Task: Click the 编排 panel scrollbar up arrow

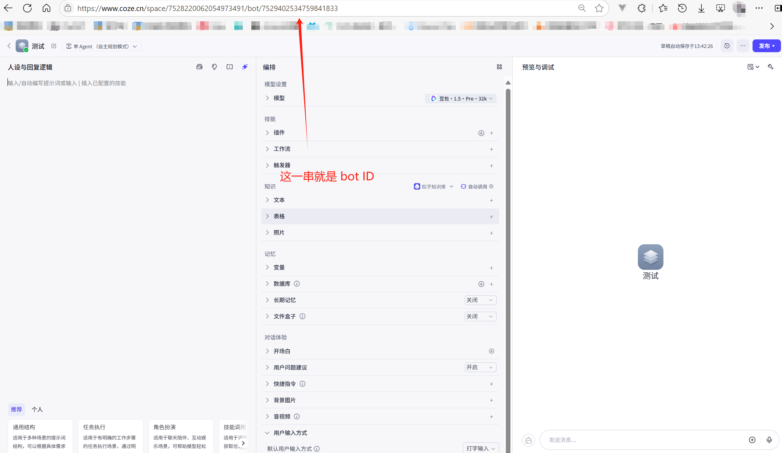Action: [508, 83]
